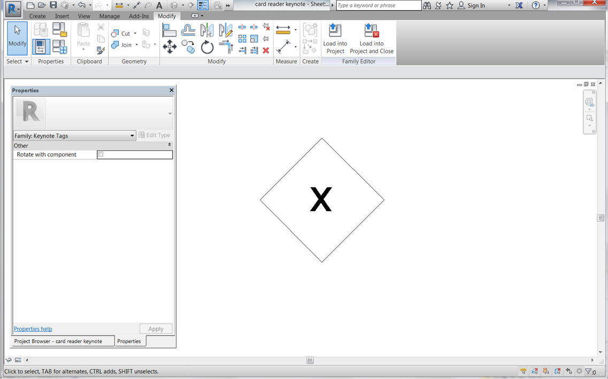608x379 pixels.
Task: Start the Measure tool
Action: pyautogui.click(x=283, y=29)
